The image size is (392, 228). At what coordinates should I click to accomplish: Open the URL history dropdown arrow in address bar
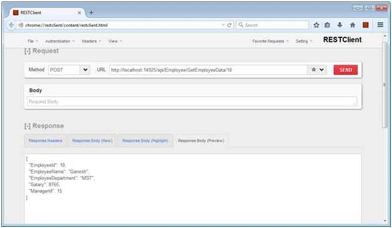point(223,25)
